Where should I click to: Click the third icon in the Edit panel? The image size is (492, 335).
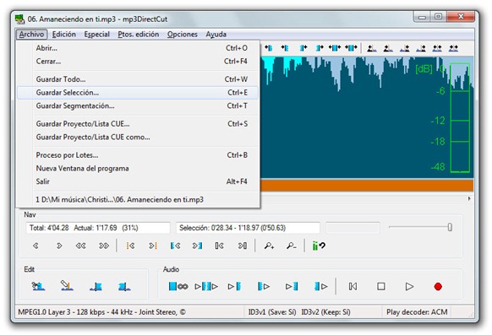pos(96,286)
